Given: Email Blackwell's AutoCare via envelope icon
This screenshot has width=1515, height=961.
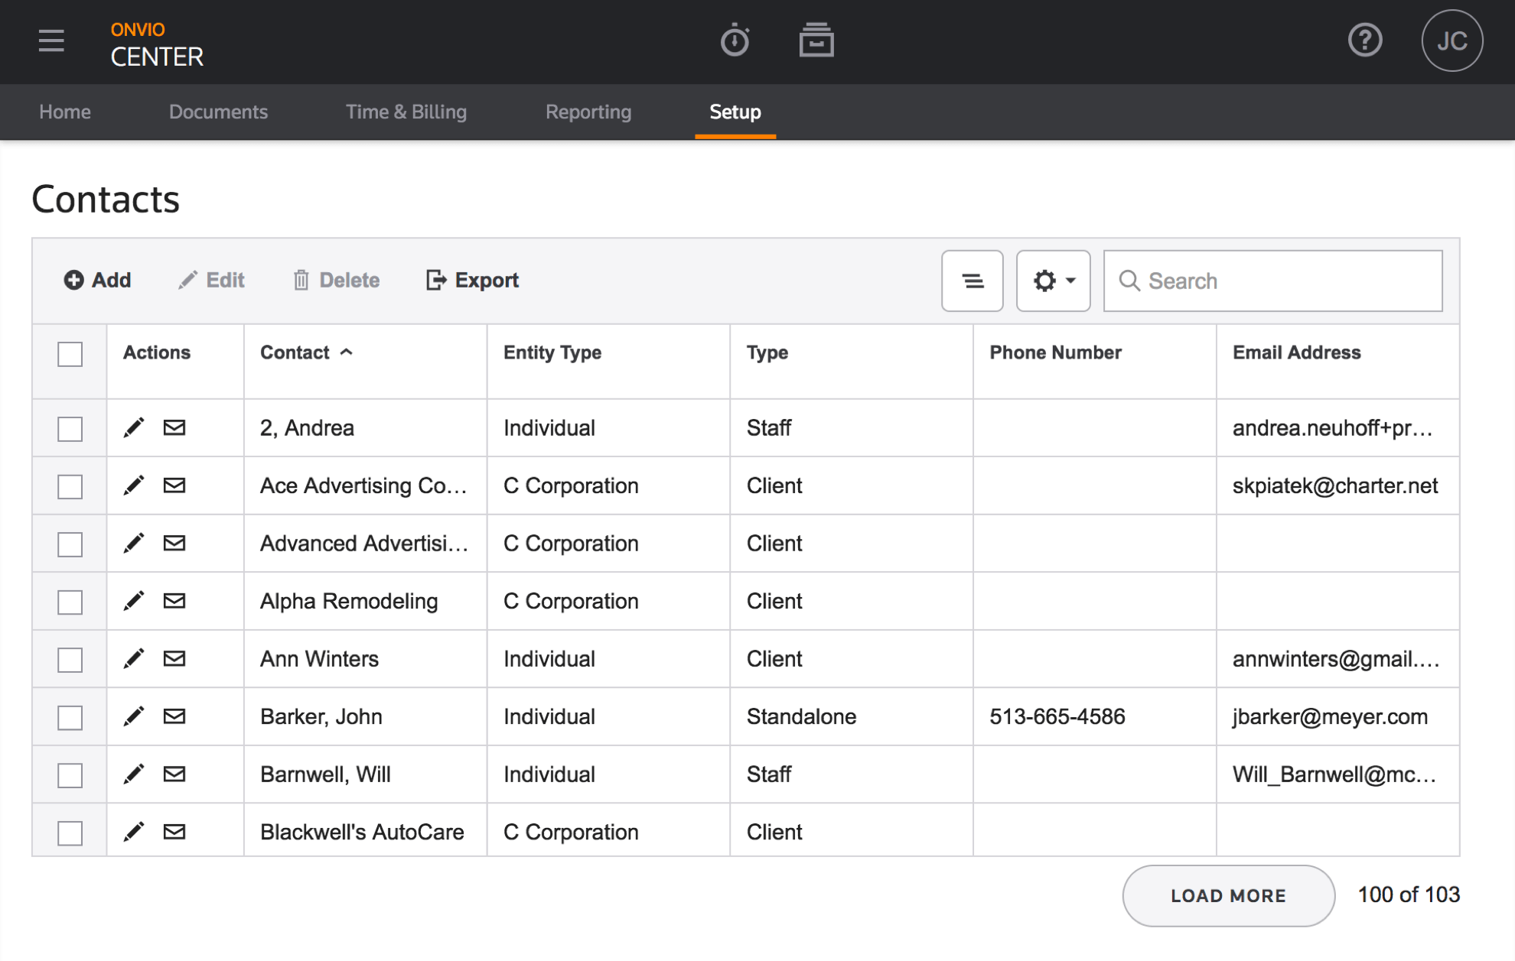Looking at the screenshot, I should (174, 832).
